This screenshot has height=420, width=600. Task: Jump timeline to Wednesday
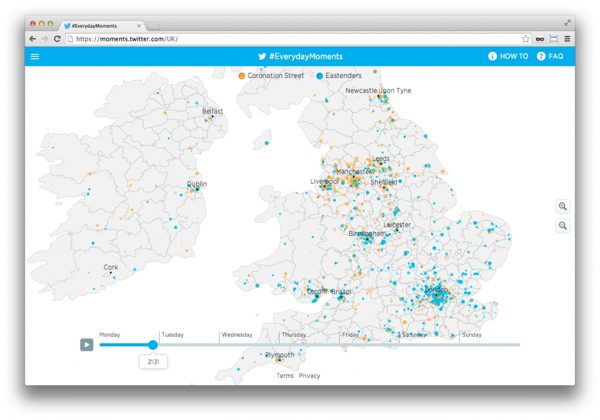237,335
